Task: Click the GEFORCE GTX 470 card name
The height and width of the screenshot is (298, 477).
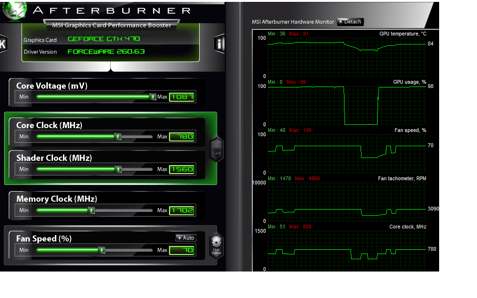Action: 104,39
